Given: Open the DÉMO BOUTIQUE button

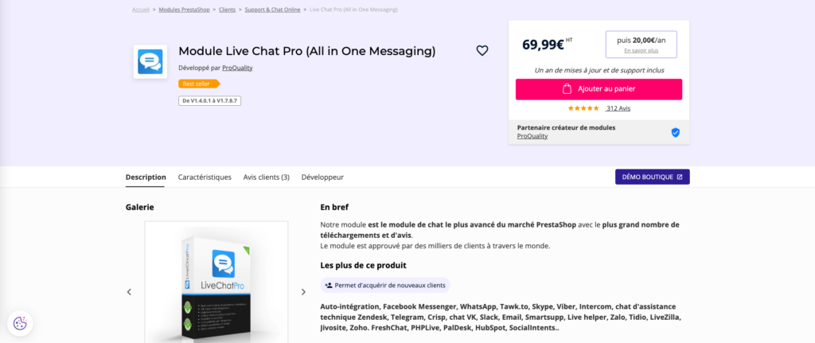Looking at the screenshot, I should (652, 177).
